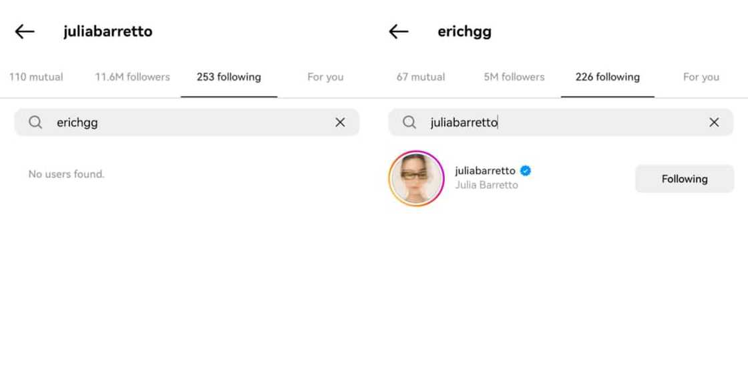748x369 pixels.
Task: Select the 253 following tab
Action: pos(229,77)
